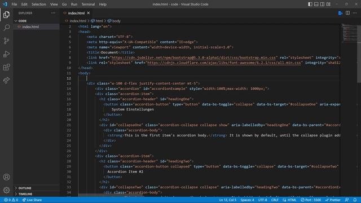The width and height of the screenshot is (361, 203).
Task: Click the horizontal editor scrollbar
Action: pyautogui.click(x=111, y=195)
